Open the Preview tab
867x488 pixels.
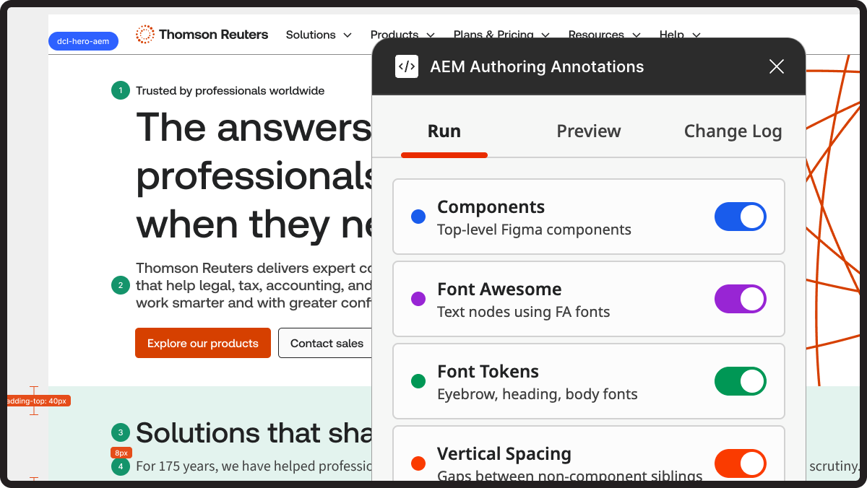point(589,131)
